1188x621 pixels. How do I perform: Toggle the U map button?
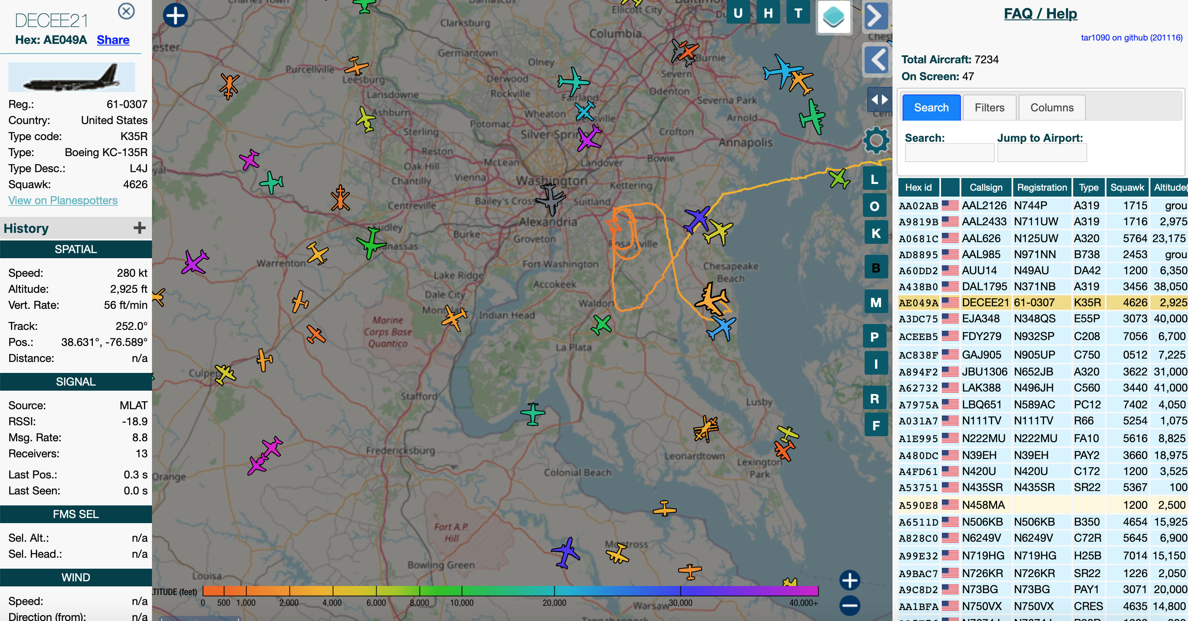[x=738, y=13]
